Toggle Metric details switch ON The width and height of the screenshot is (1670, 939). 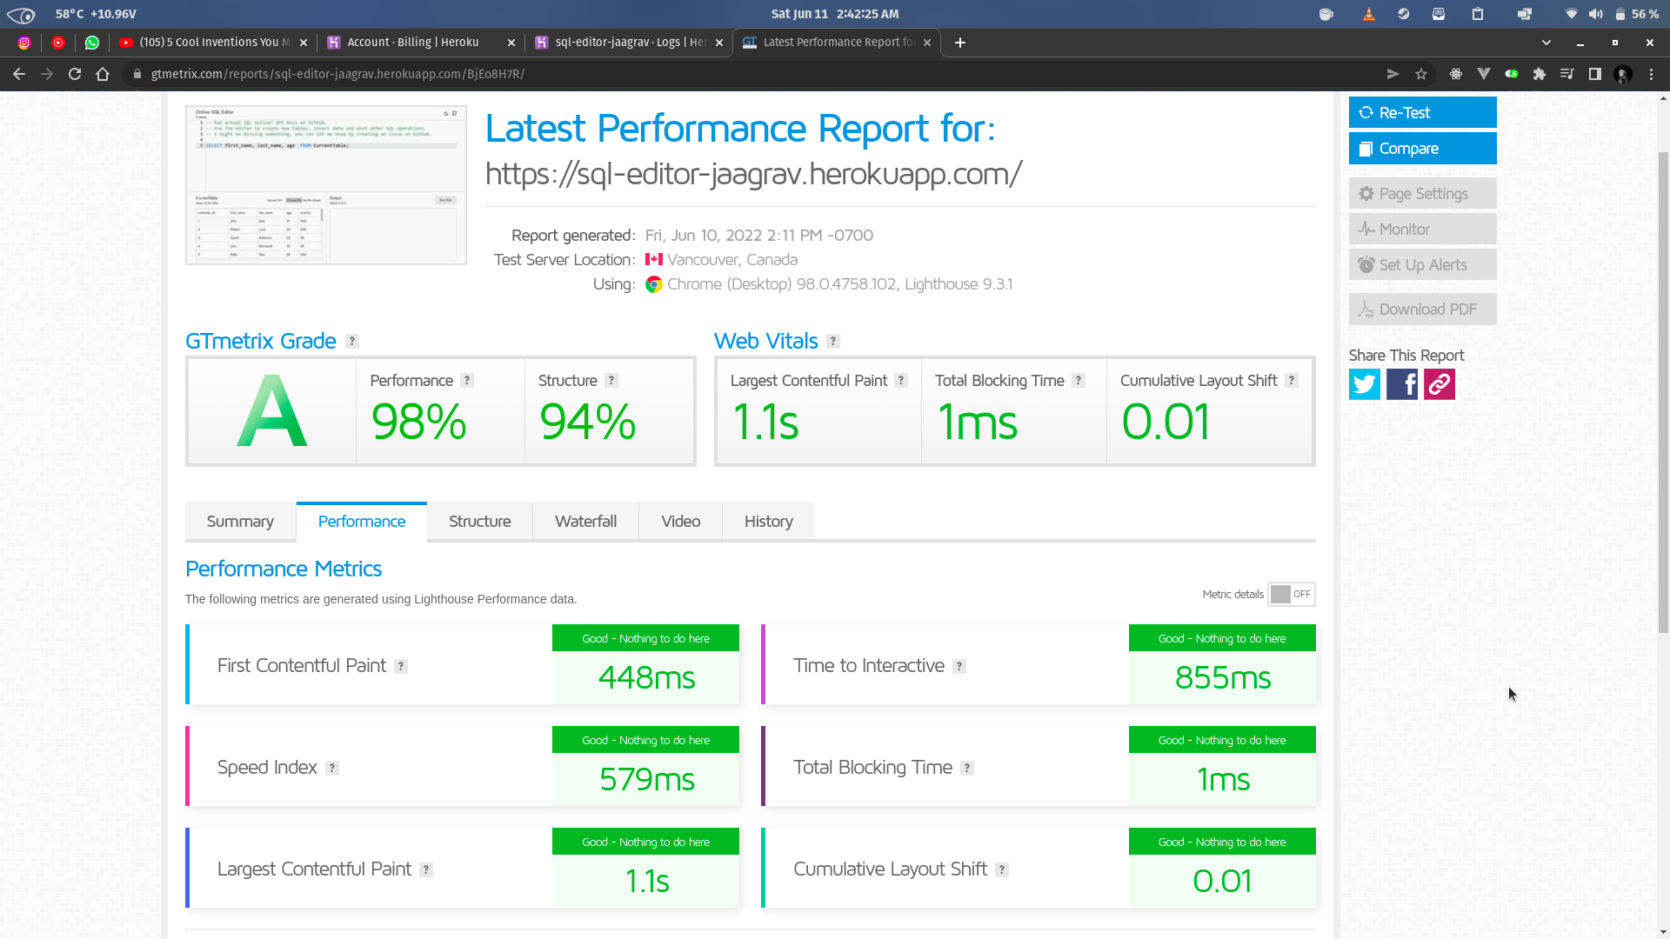pos(1291,594)
